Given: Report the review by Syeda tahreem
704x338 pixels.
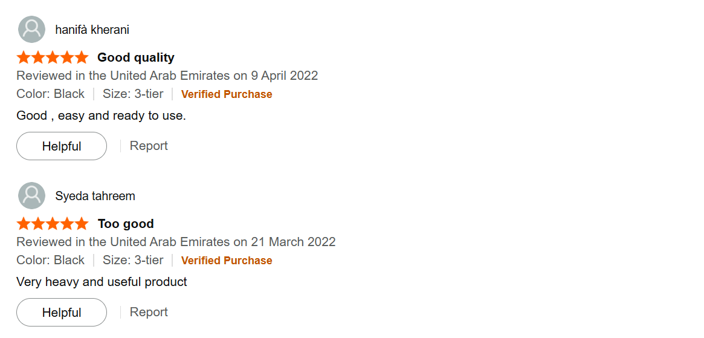Looking at the screenshot, I should 149,312.
